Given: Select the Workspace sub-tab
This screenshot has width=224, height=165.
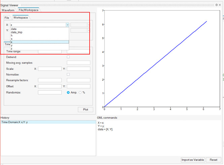Looking at the screenshot, I should point(21,18).
